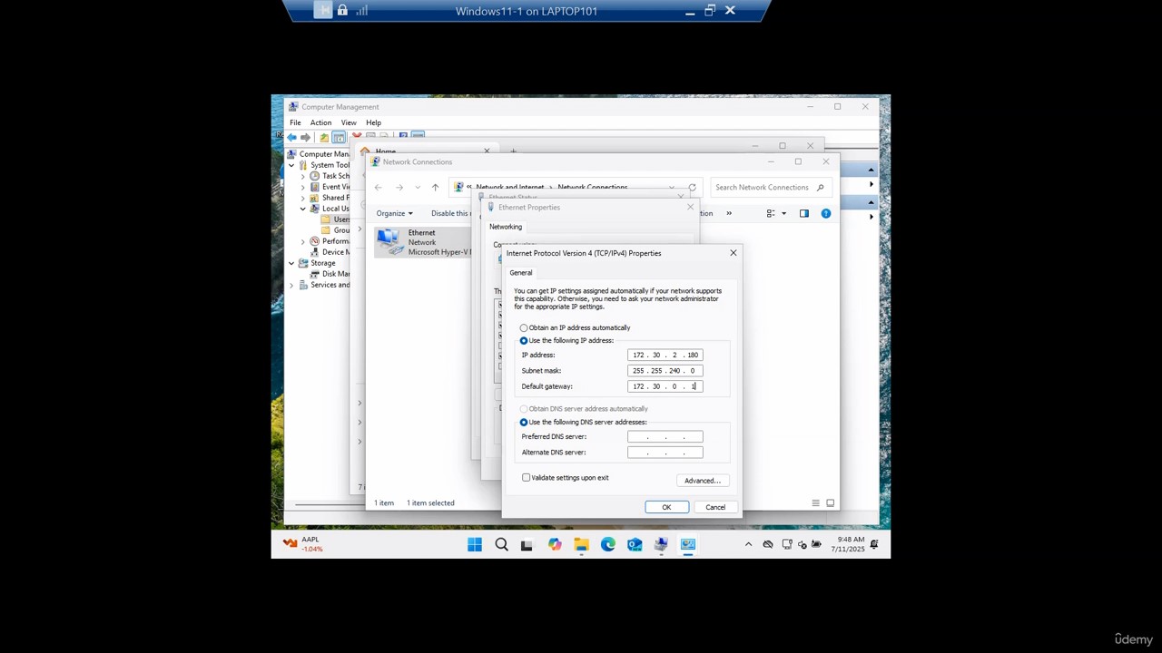Collapse System Tools tree node

point(291,165)
